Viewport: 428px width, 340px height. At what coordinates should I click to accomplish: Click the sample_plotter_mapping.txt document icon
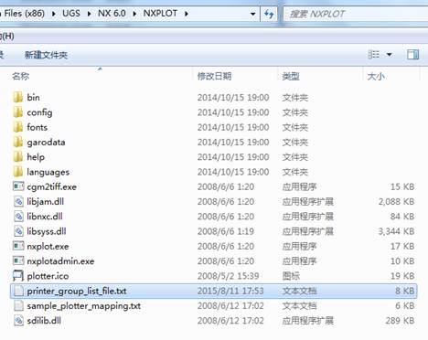click(x=18, y=305)
